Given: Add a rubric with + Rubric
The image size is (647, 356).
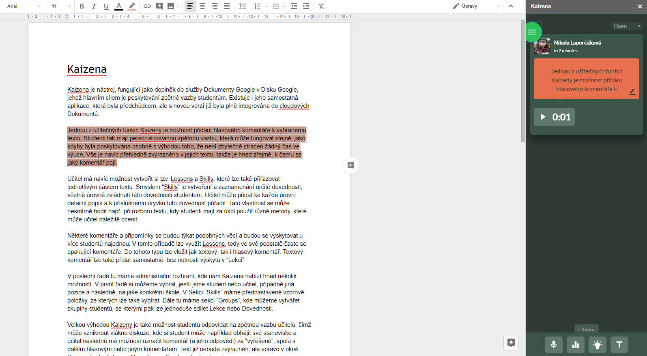Looking at the screenshot, I should [587, 330].
